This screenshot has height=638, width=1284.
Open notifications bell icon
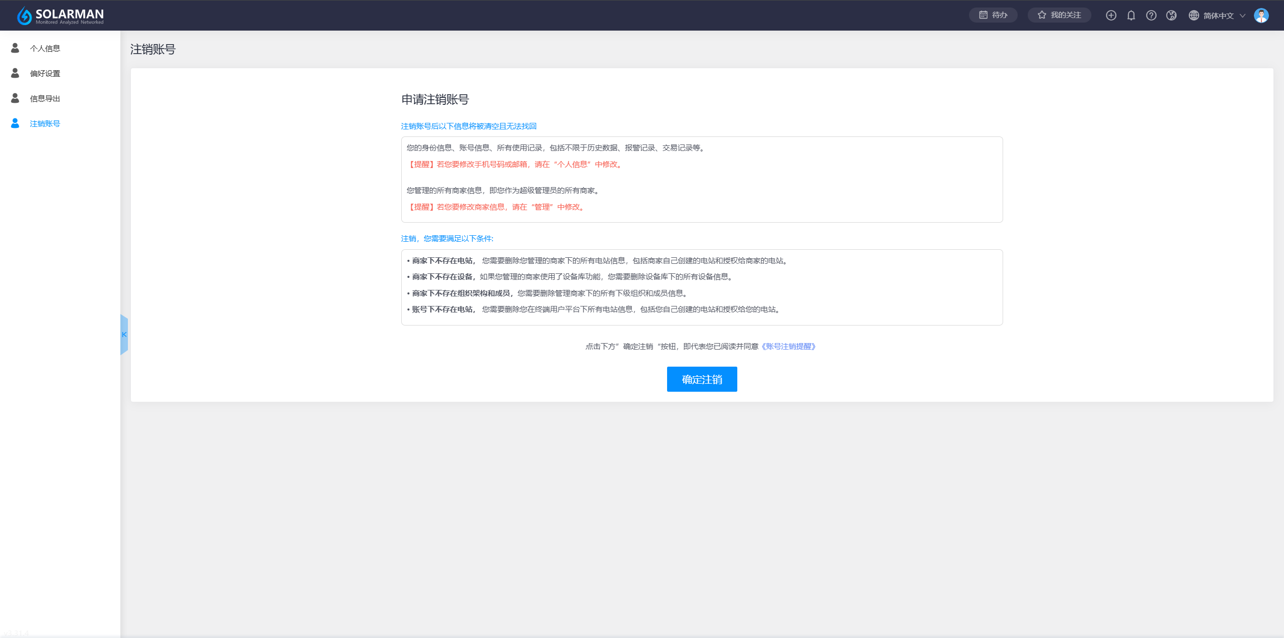pos(1131,16)
